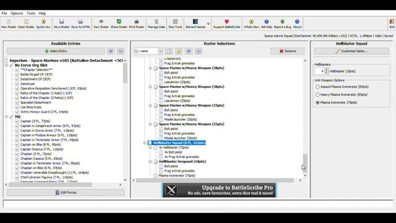Image resolution: width=396 pixels, height=223 pixels.
Task: Open the Element Games dropdown arrow
Action: [x=209, y=24]
